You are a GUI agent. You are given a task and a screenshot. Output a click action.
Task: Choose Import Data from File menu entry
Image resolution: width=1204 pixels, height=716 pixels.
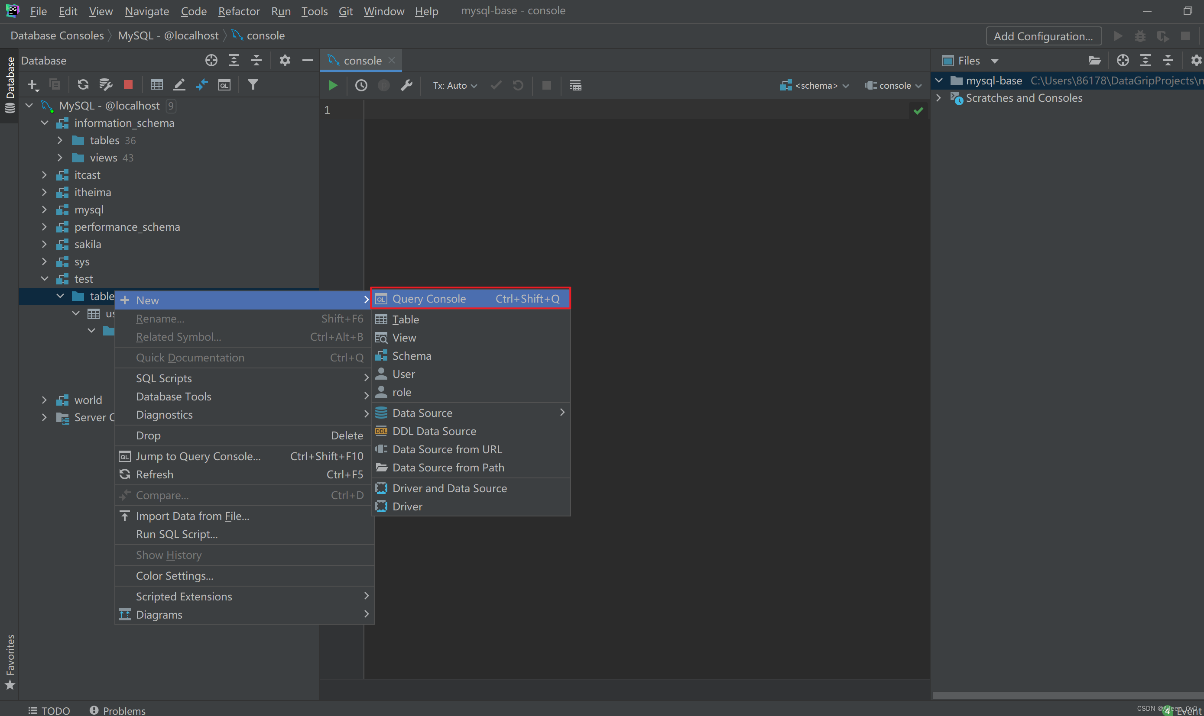[192, 516]
